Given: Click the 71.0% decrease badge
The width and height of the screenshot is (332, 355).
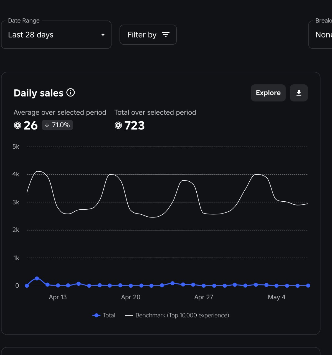Looking at the screenshot, I should point(57,125).
